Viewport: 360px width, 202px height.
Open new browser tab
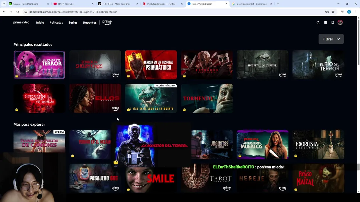pyautogui.click(x=278, y=4)
